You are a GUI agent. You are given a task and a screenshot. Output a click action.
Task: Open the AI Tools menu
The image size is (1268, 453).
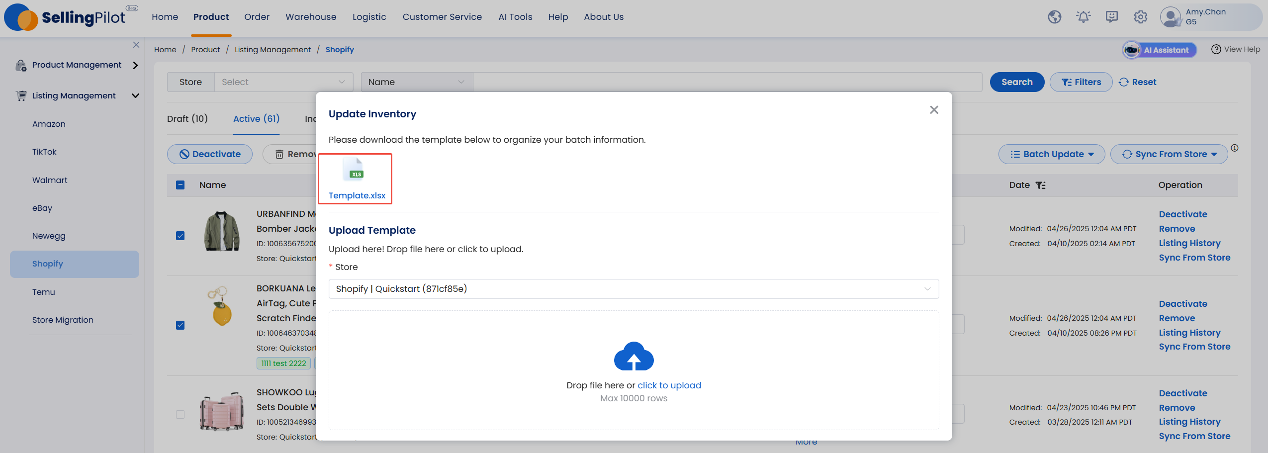coord(515,17)
